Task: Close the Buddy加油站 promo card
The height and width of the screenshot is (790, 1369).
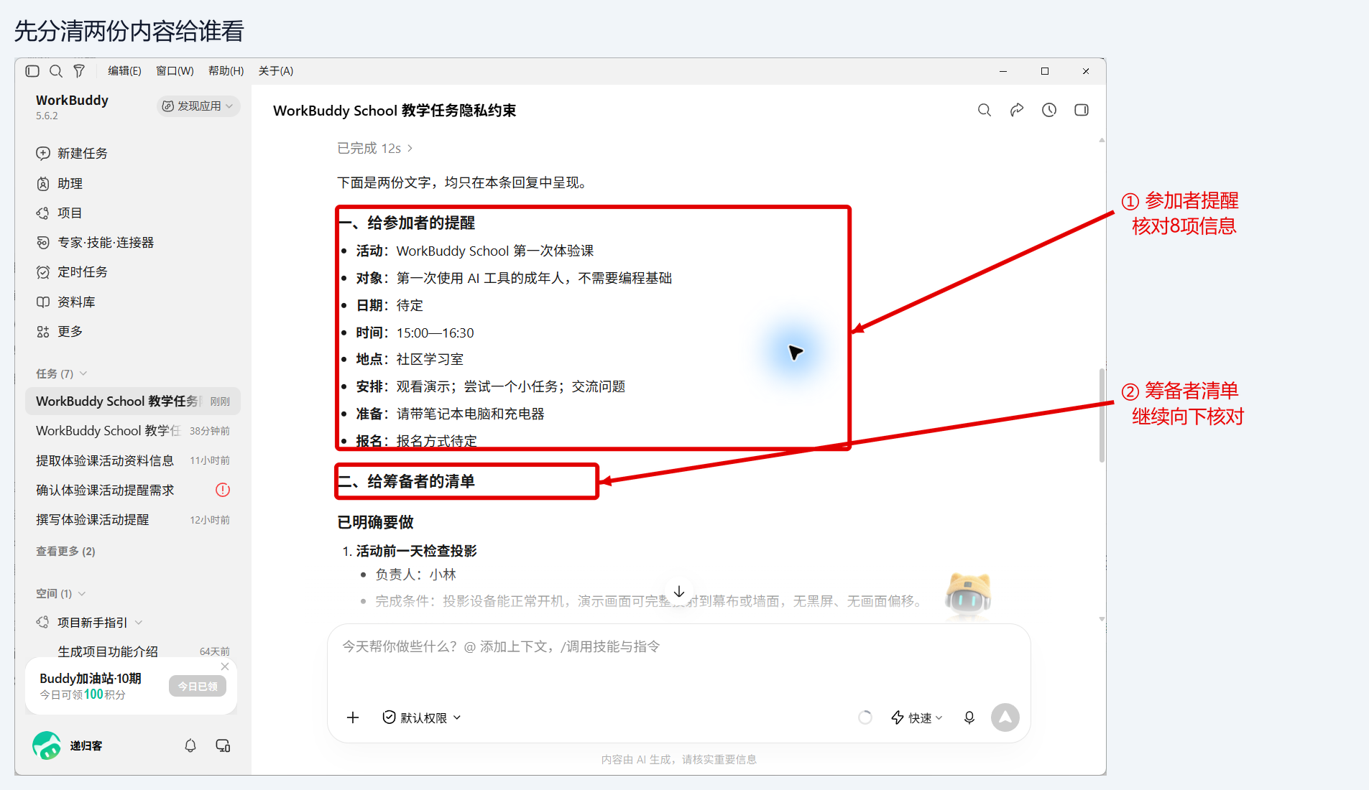Action: (x=225, y=666)
